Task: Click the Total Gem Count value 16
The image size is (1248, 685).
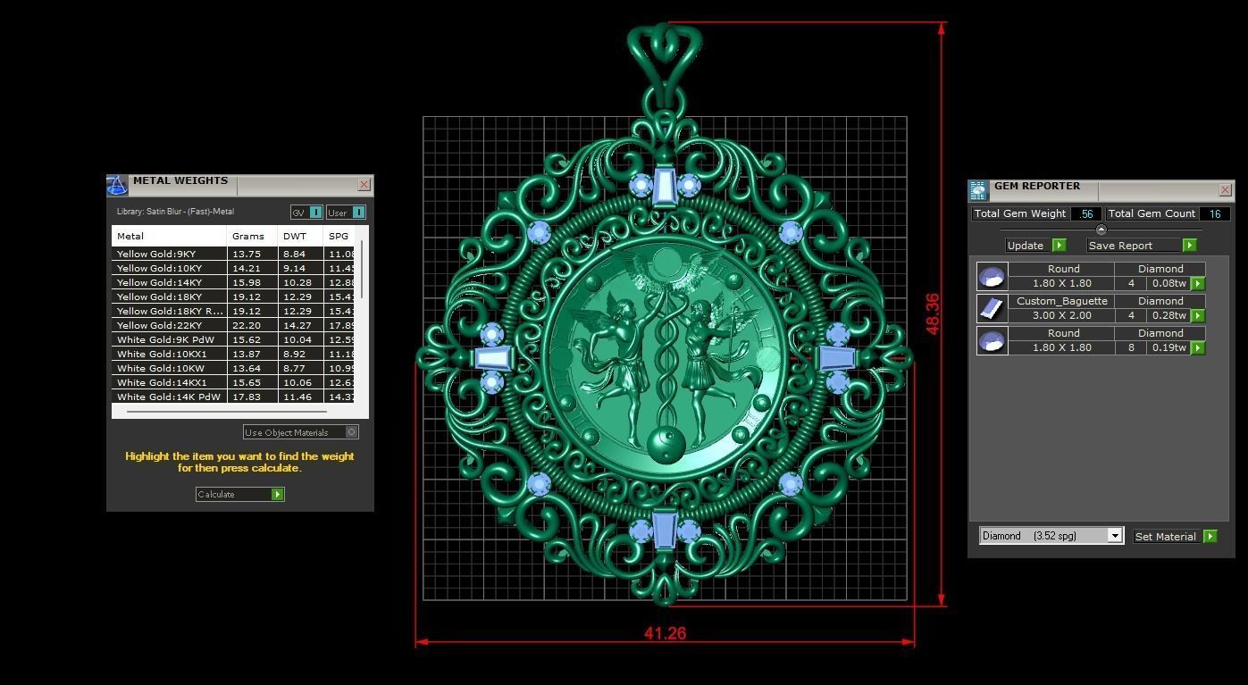Action: pos(1214,213)
